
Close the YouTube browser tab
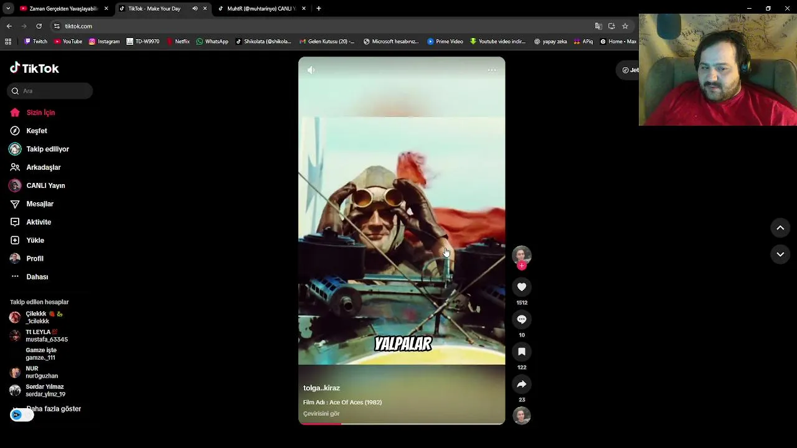[106, 9]
